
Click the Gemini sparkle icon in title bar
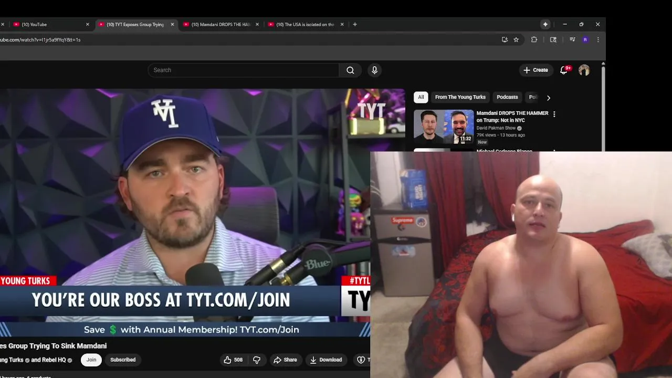tap(545, 24)
